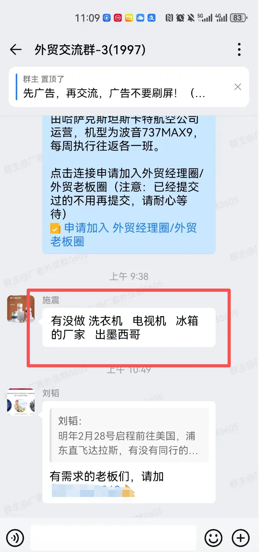Tap the yellow checkmark icon beside 申请加入
The width and height of the screenshot is (259, 552).
[55, 228]
